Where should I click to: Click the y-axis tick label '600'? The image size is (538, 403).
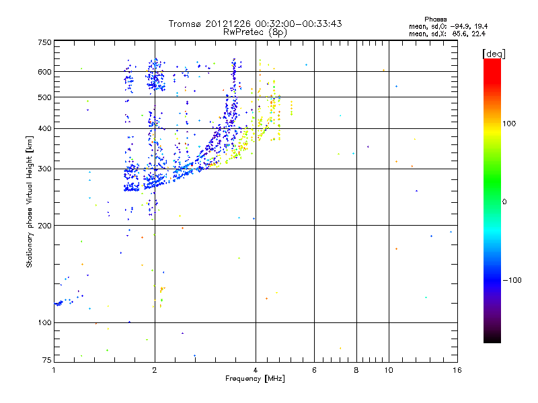[x=45, y=72]
